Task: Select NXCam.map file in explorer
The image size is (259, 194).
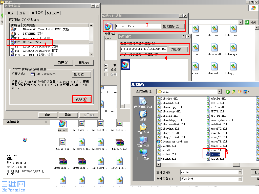Action: click(63, 144)
